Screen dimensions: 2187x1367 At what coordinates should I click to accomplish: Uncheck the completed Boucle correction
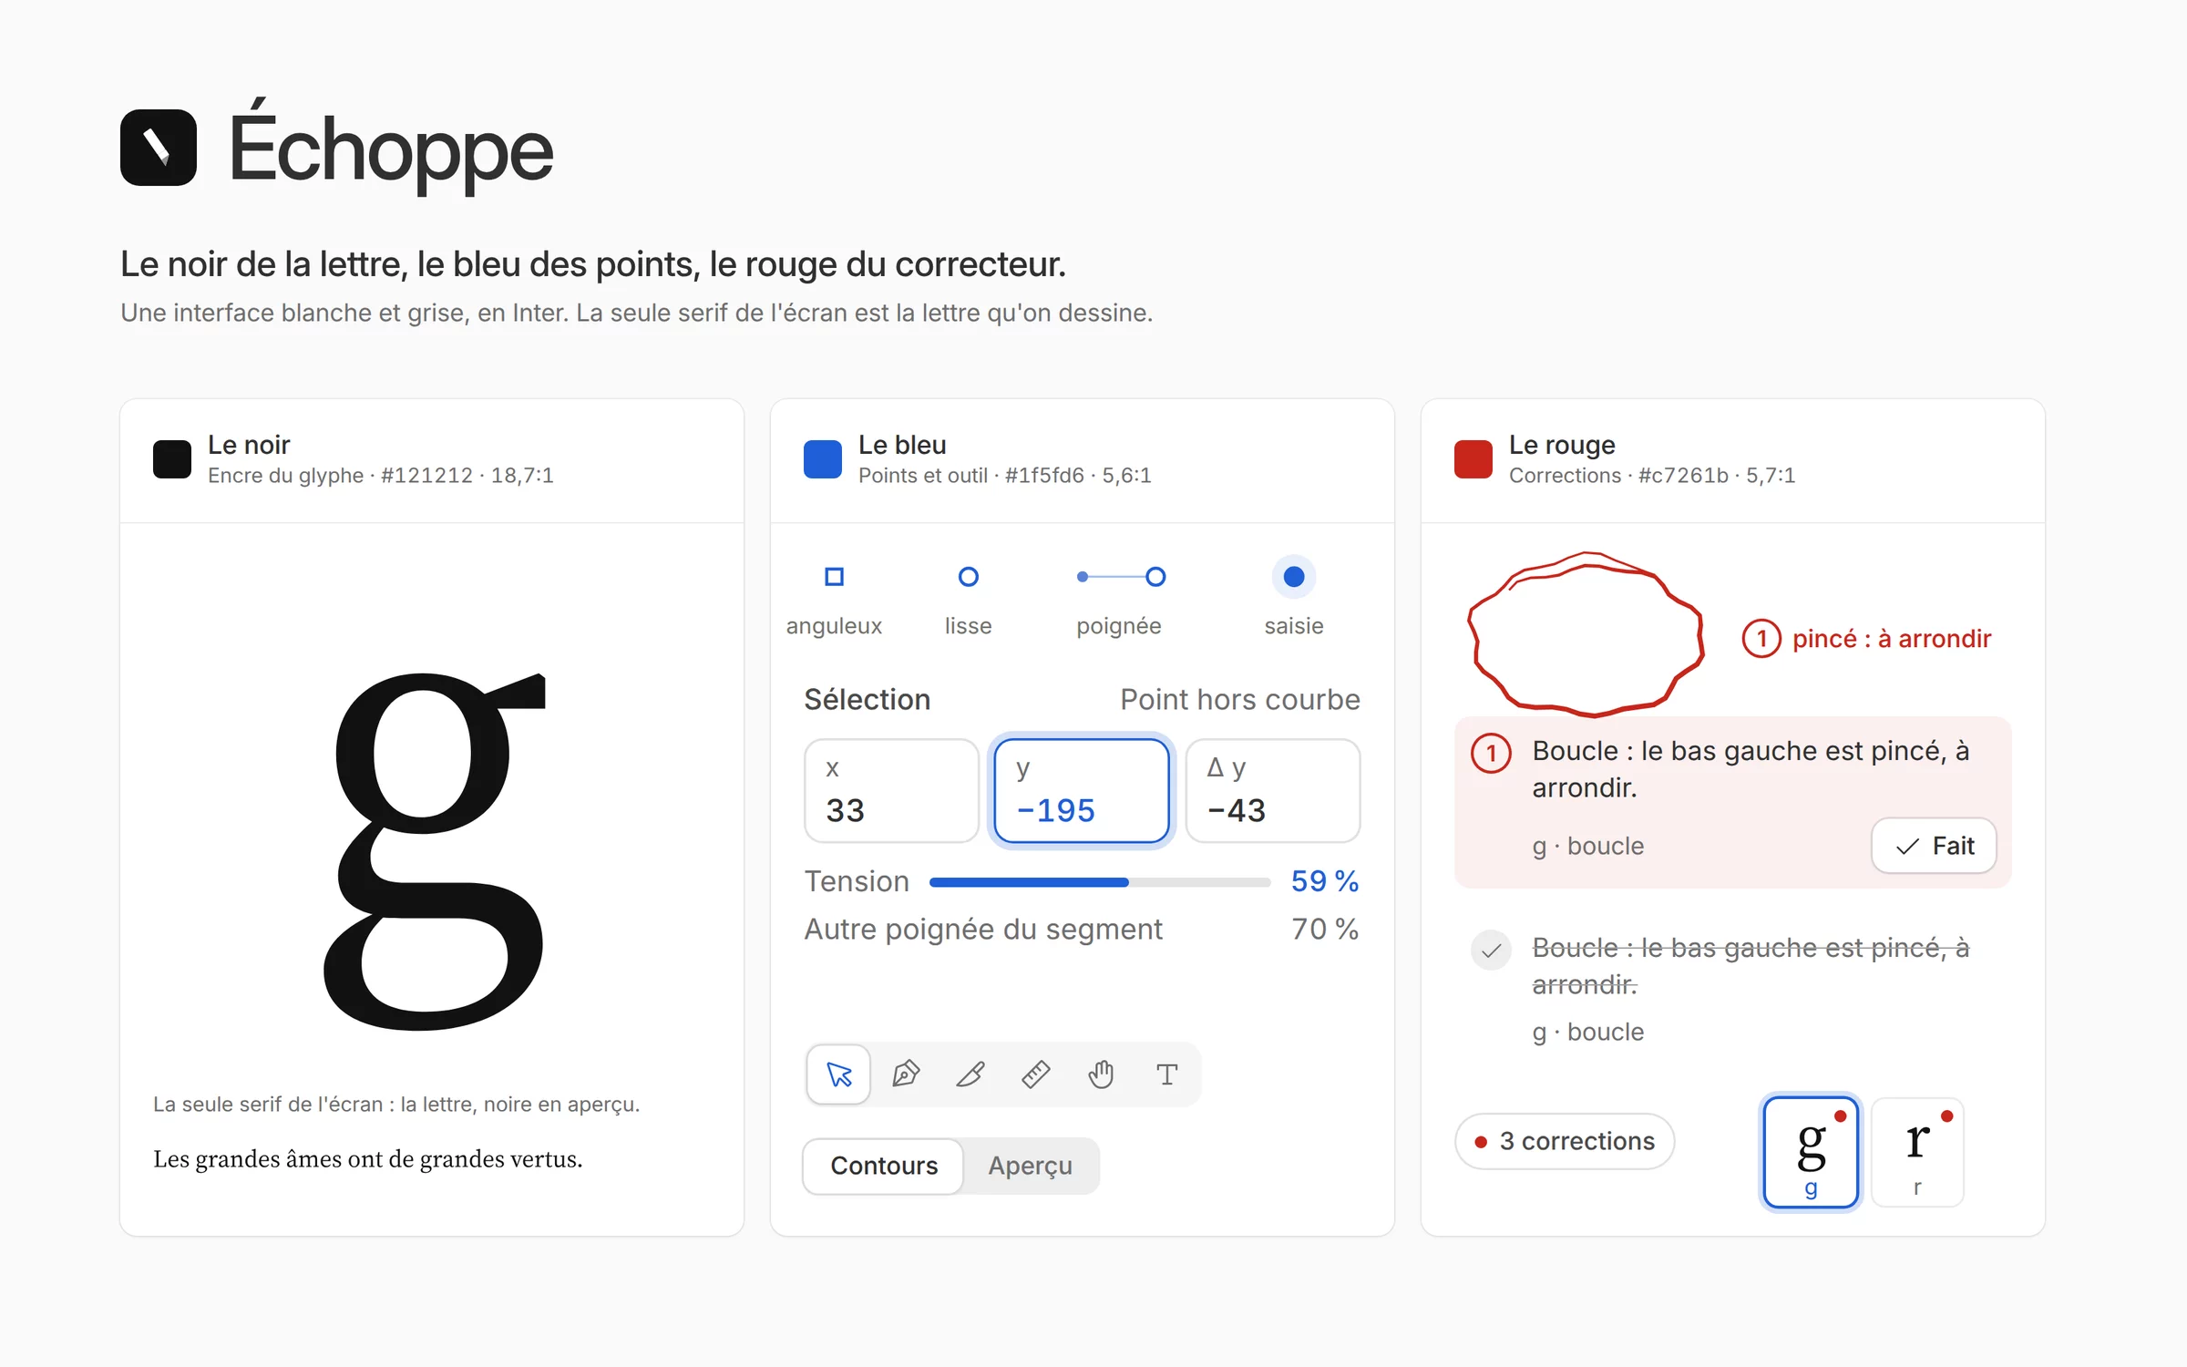tap(1492, 951)
